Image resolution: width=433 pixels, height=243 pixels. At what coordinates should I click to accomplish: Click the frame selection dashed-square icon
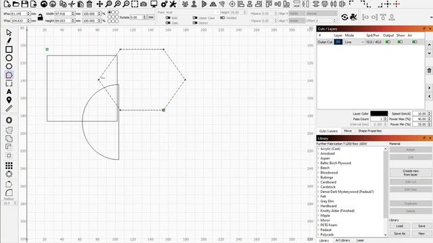[135, 4]
